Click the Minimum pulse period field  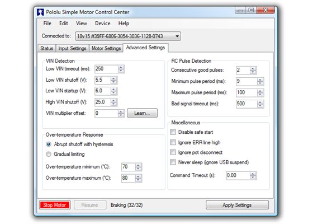pyautogui.click(x=246, y=81)
